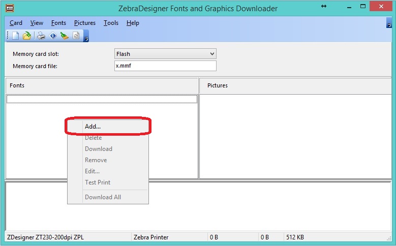Viewport: 396px width, 246px height.
Task: Click the new blank card icon
Action: pos(15,36)
